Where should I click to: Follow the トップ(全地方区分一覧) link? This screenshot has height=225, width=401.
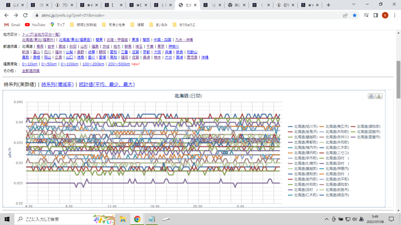[41, 34]
